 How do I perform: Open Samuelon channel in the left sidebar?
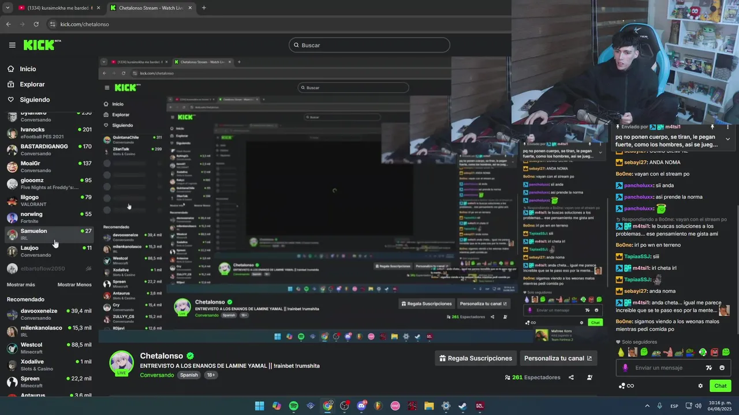(x=49, y=235)
